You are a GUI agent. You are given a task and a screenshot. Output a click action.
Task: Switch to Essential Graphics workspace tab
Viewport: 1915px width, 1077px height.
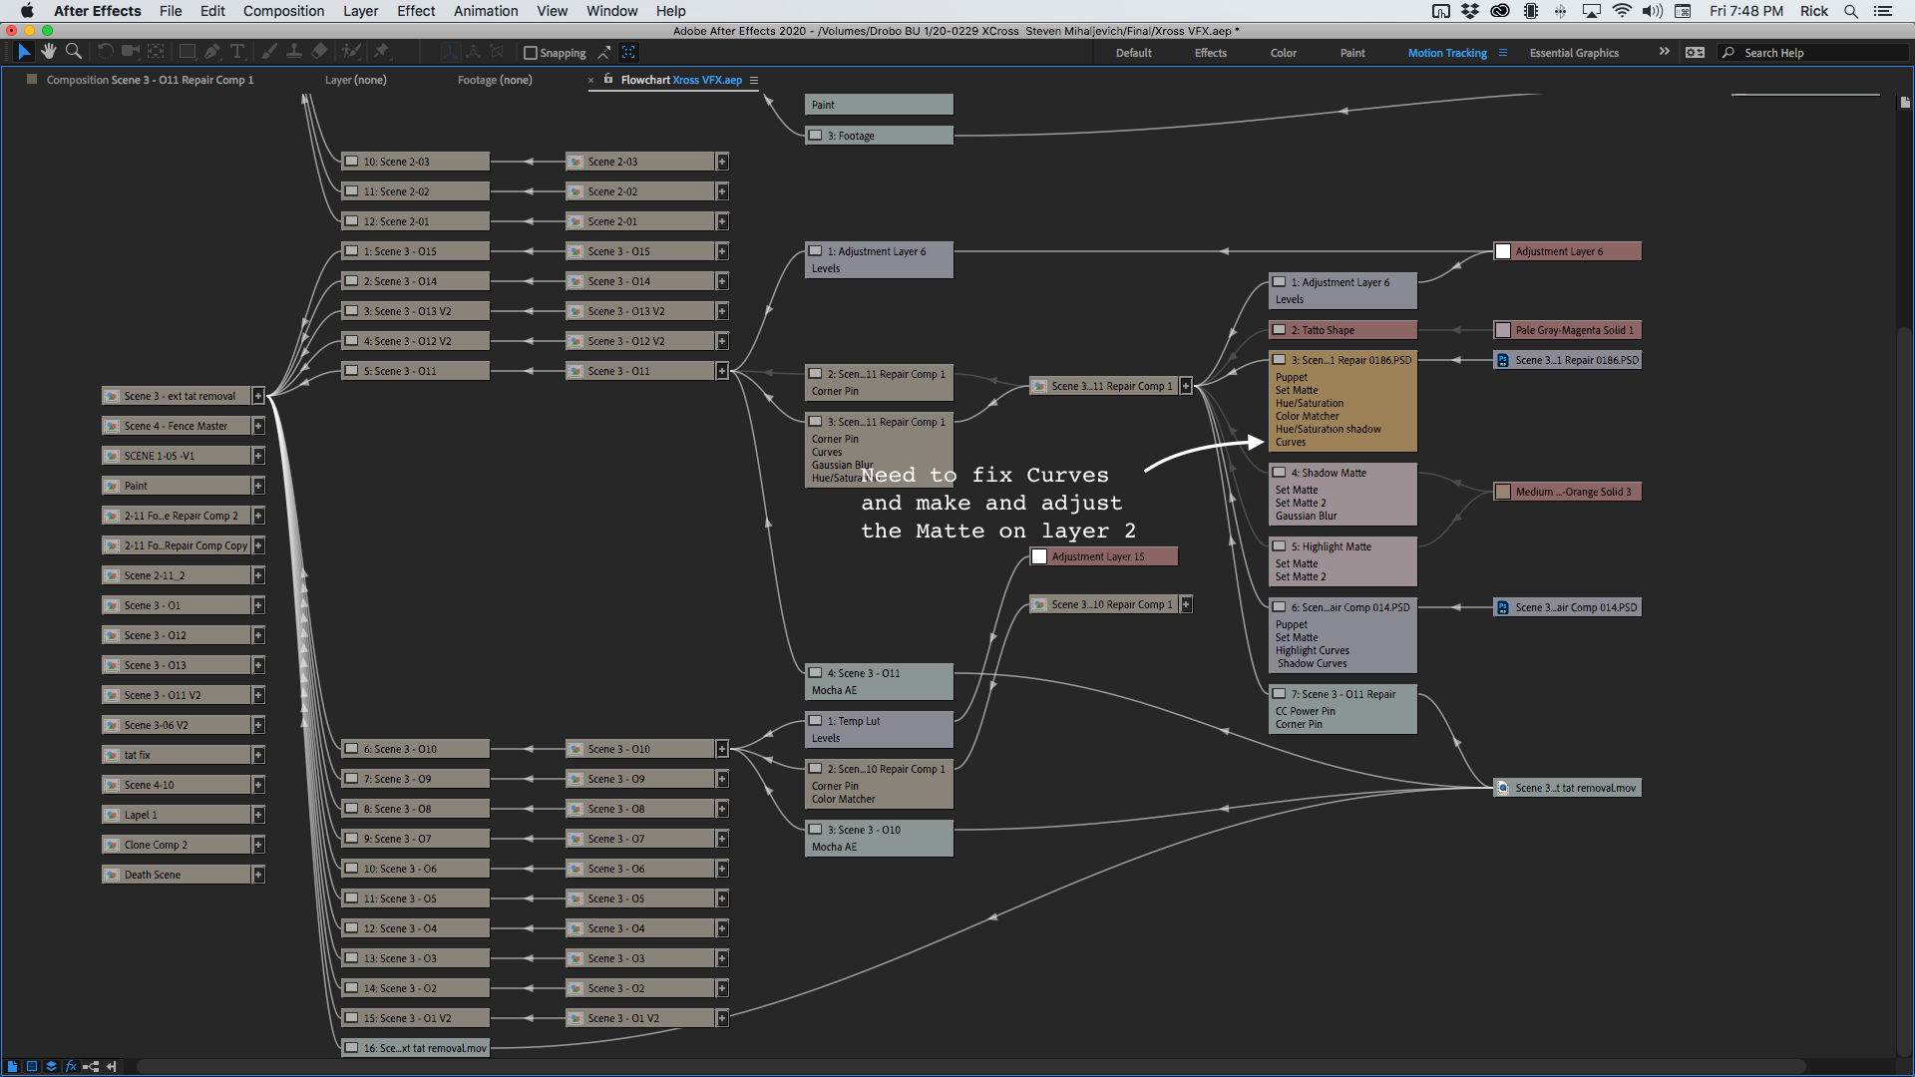click(x=1574, y=53)
